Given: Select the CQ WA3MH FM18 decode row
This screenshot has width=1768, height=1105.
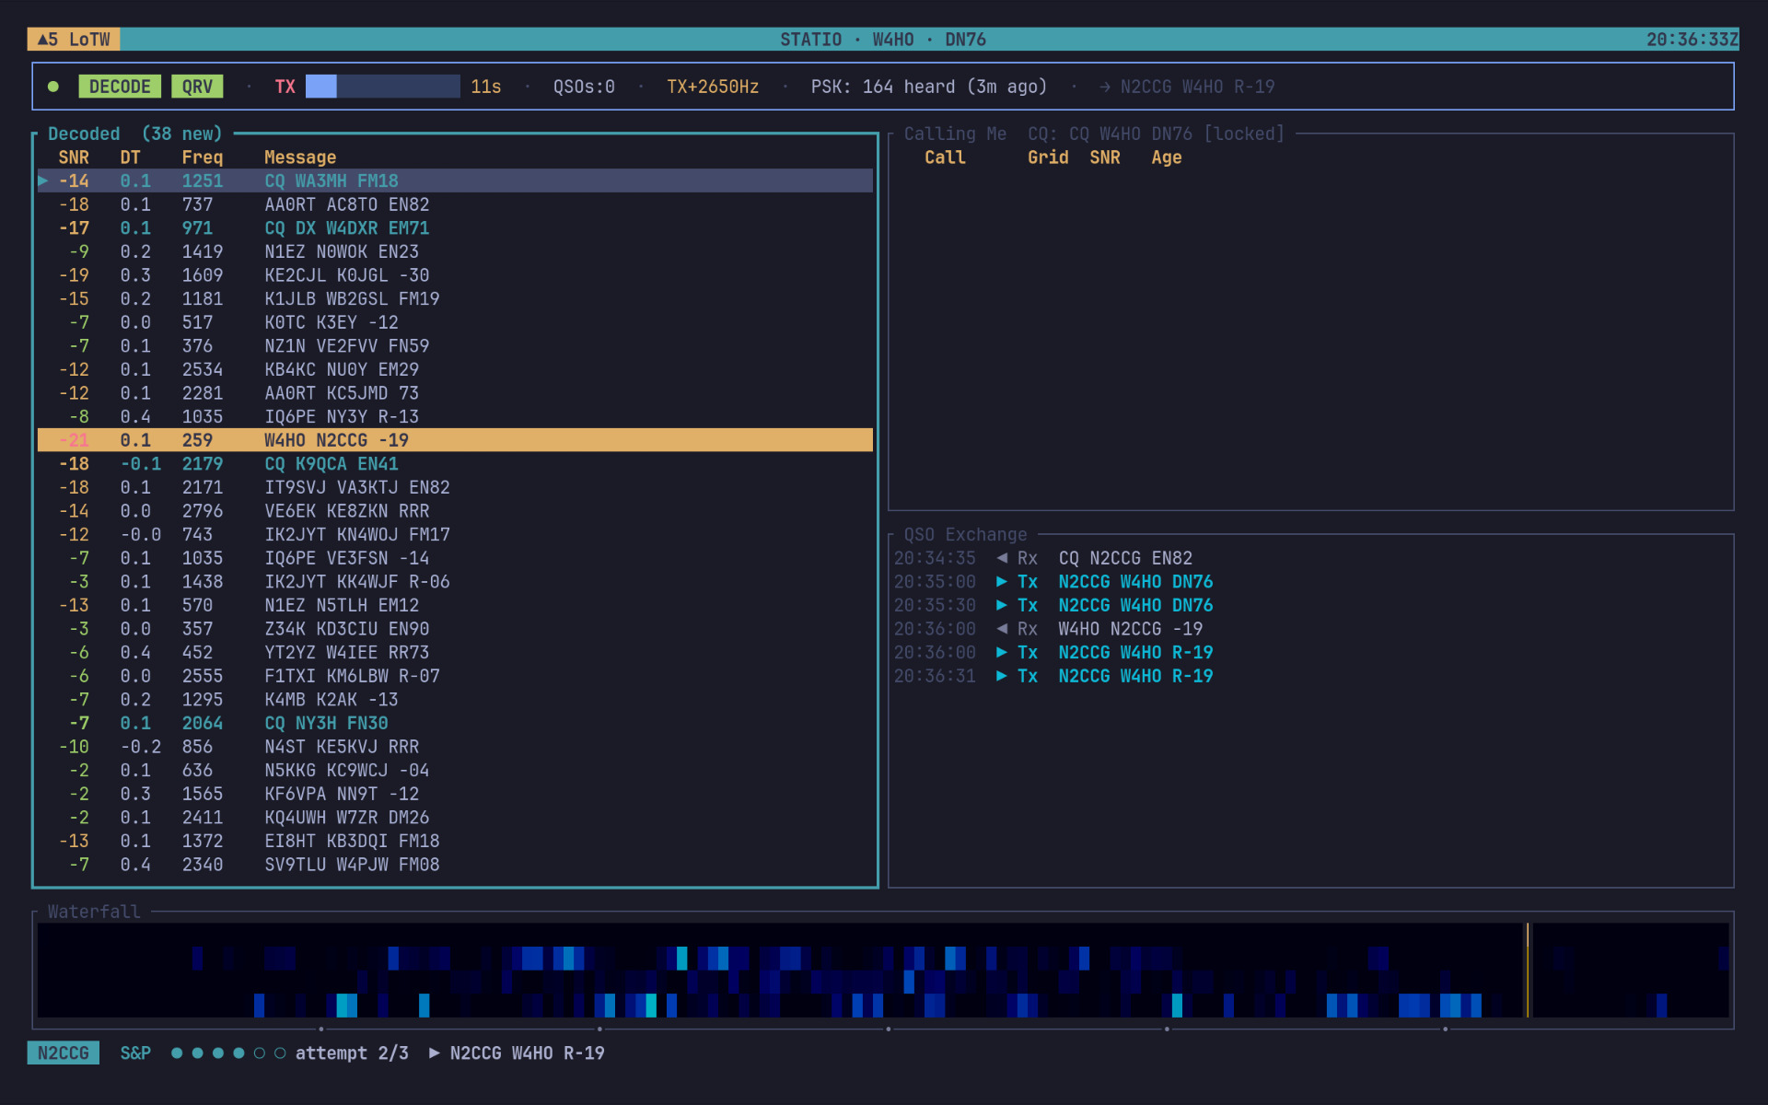Looking at the screenshot, I should click(455, 180).
